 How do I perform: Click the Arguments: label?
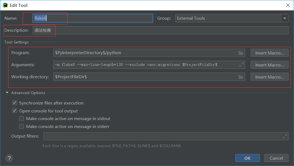click(23, 65)
